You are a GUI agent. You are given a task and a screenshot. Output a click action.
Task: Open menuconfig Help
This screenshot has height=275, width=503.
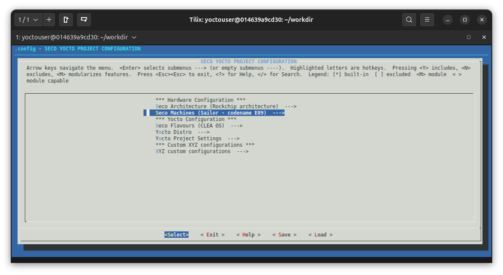(x=249, y=234)
